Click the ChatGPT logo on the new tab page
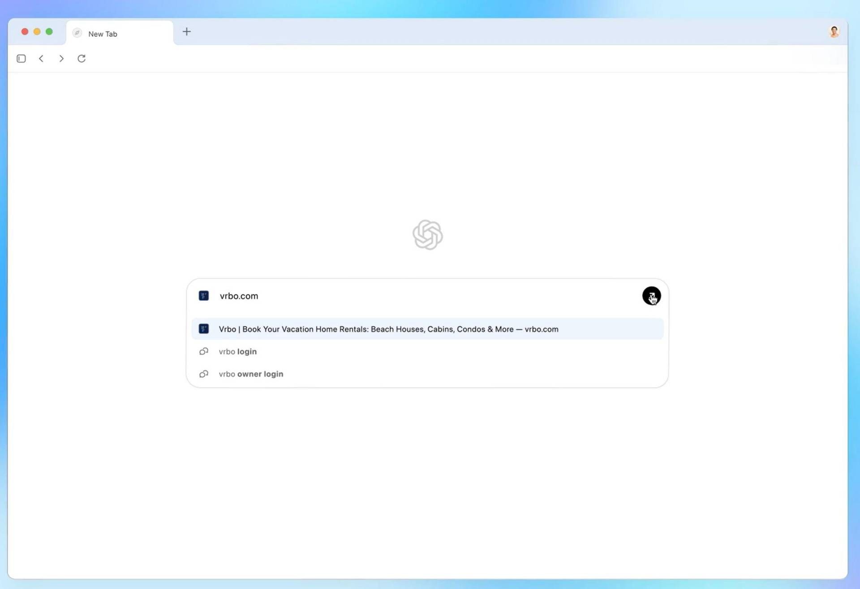Image resolution: width=860 pixels, height=589 pixels. (x=428, y=235)
